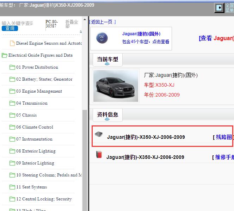Viewport: 234px width, 211px height.
Task: Select the 当前车型 tab
Action: [107, 60]
